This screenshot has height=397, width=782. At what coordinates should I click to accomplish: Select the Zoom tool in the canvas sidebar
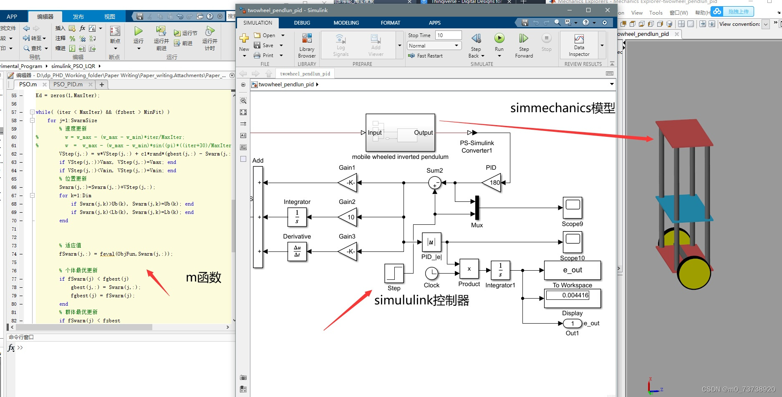point(243,101)
